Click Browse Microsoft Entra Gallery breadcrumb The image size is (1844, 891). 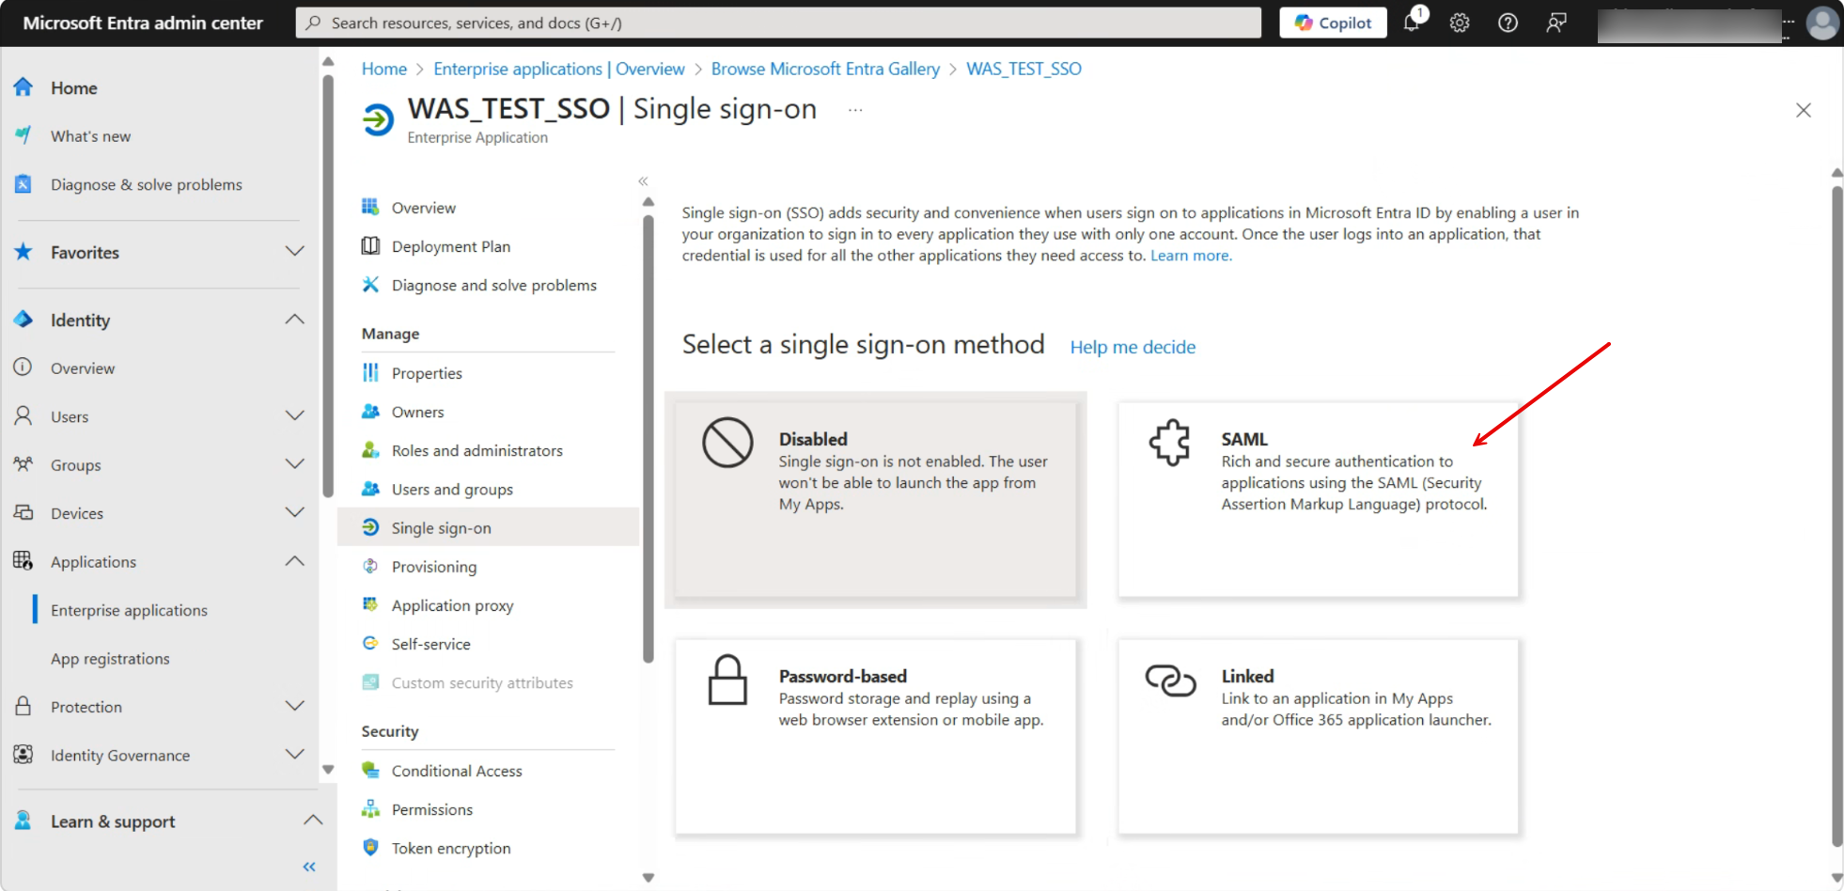click(x=825, y=69)
